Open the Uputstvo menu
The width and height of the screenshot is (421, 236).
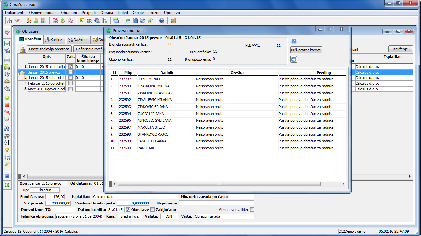pyautogui.click(x=172, y=13)
